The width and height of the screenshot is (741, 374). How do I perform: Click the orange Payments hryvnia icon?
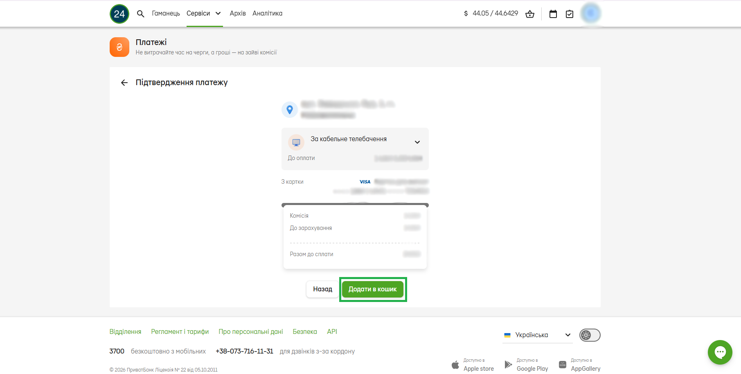point(119,47)
